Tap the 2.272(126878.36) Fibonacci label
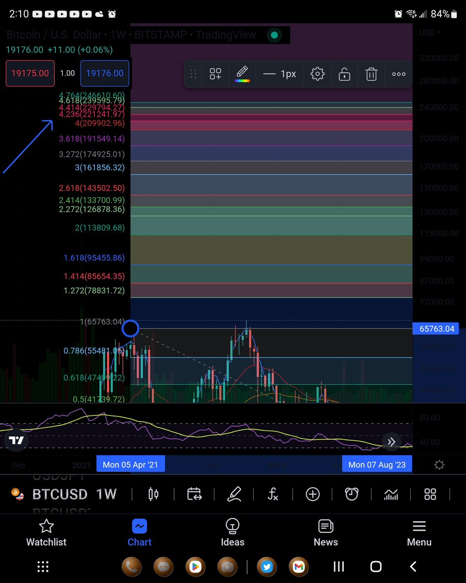This screenshot has height=583, width=466. [x=92, y=209]
